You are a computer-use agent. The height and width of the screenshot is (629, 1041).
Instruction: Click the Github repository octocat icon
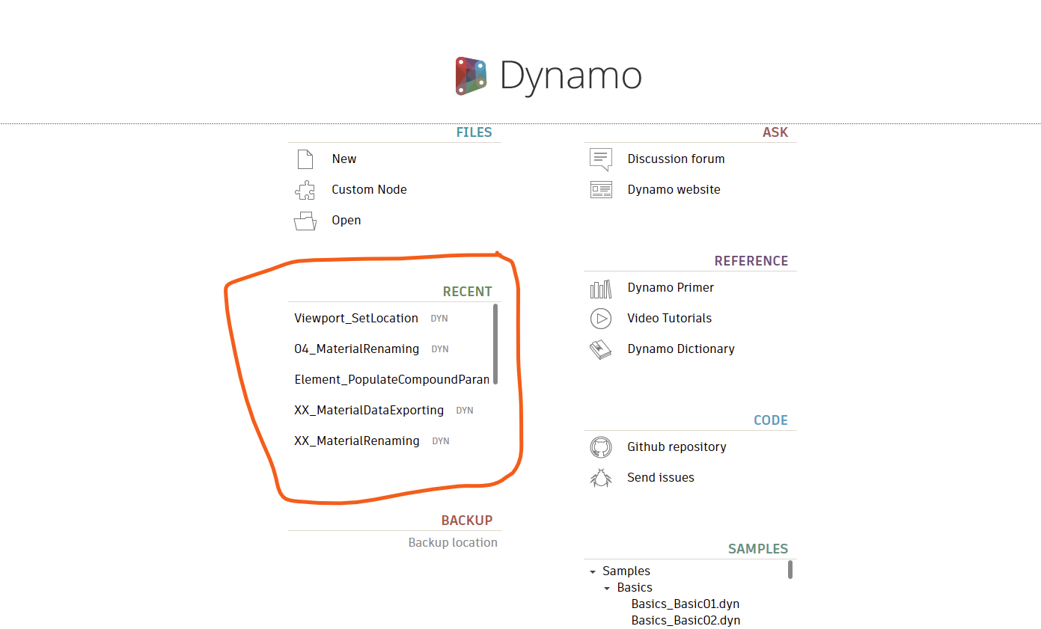(x=601, y=447)
